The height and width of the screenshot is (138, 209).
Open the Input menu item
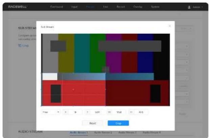[x=74, y=7]
